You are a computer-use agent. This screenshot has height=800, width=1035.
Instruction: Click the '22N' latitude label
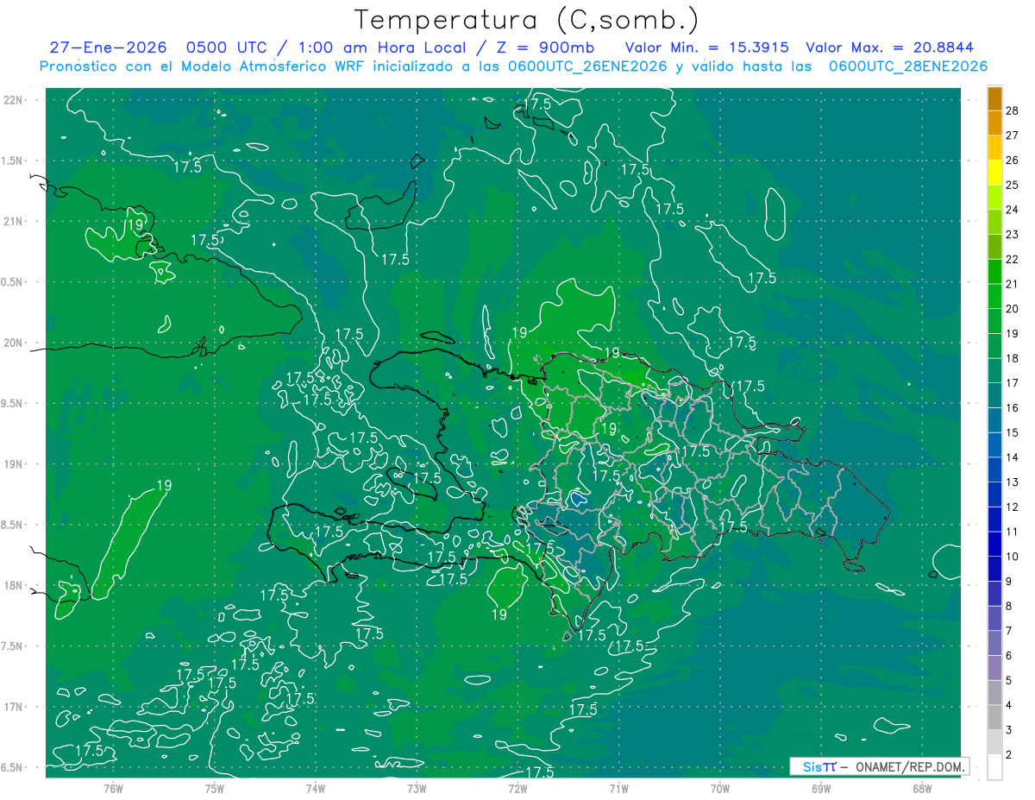[14, 100]
